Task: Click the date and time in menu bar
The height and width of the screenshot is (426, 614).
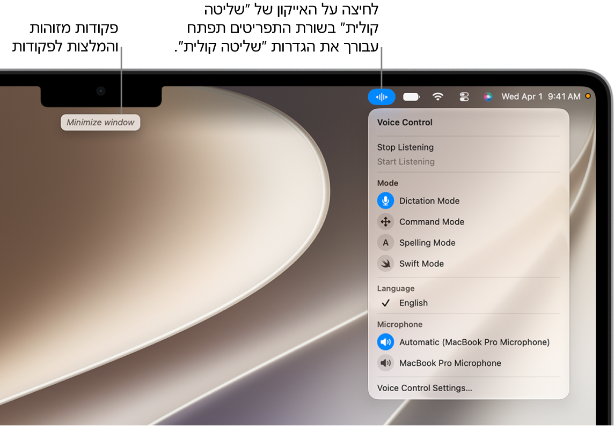Action: [541, 96]
